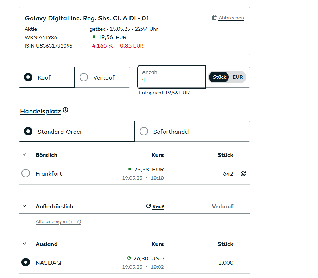
Task: Click into the Anzahl input field
Action: tap(172, 80)
